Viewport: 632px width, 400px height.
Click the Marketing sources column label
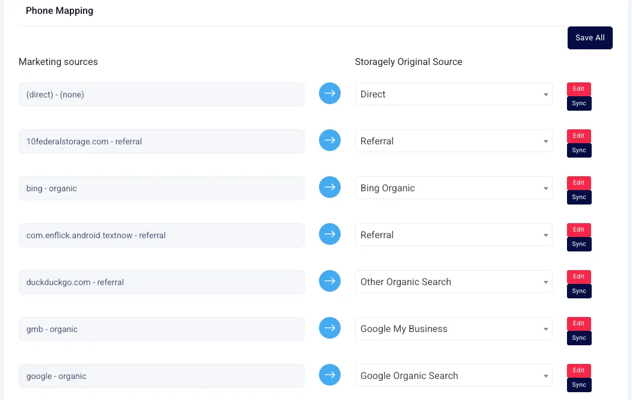58,61
